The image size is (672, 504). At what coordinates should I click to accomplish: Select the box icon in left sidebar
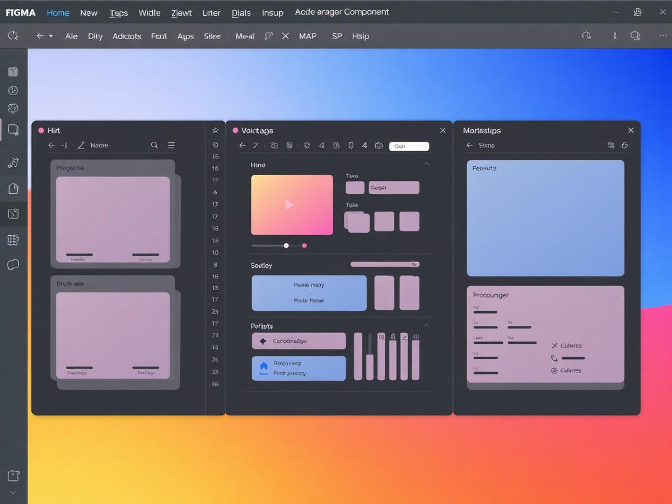(x=13, y=71)
